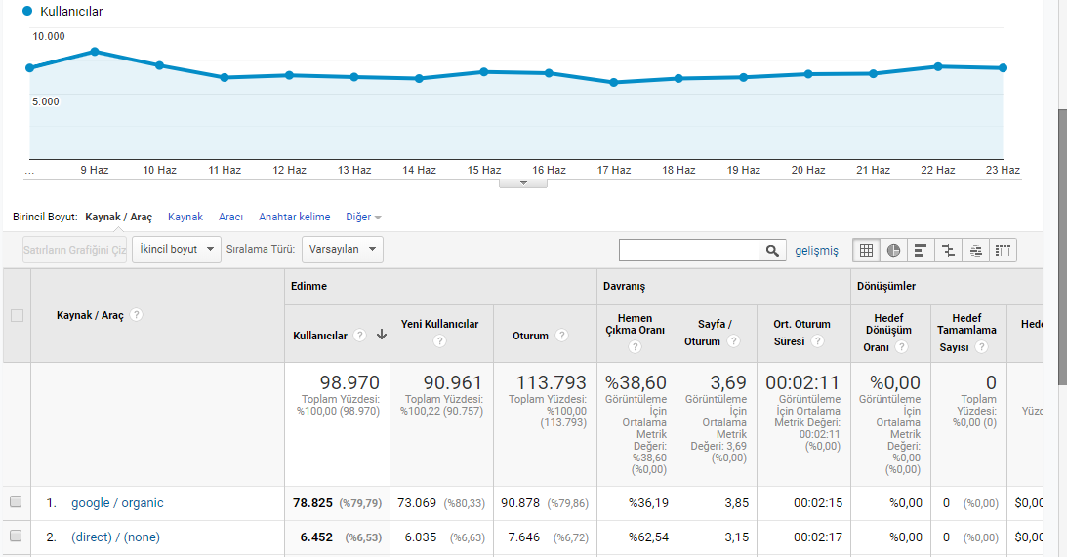Choose the performance bar view icon
Screen dimensions: 1067x557
click(921, 251)
